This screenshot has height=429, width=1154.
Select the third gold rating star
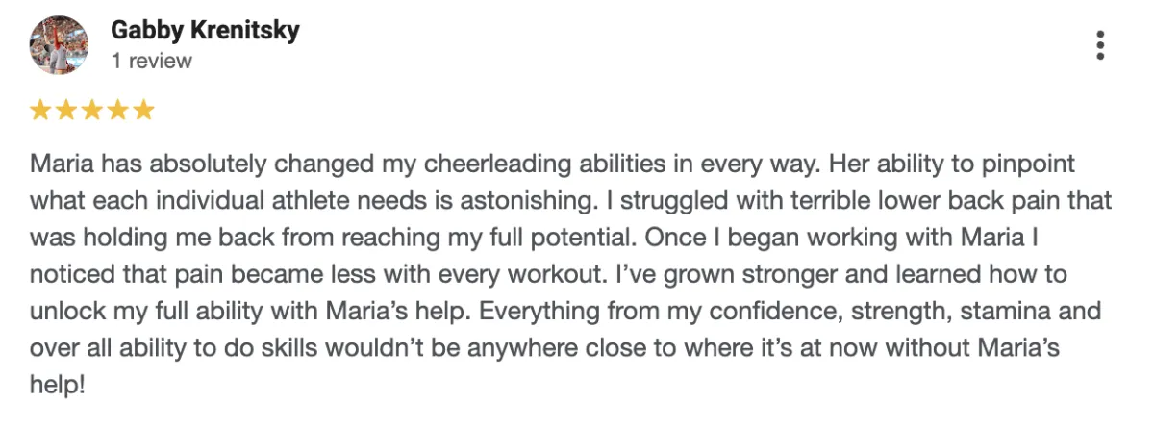tap(92, 110)
